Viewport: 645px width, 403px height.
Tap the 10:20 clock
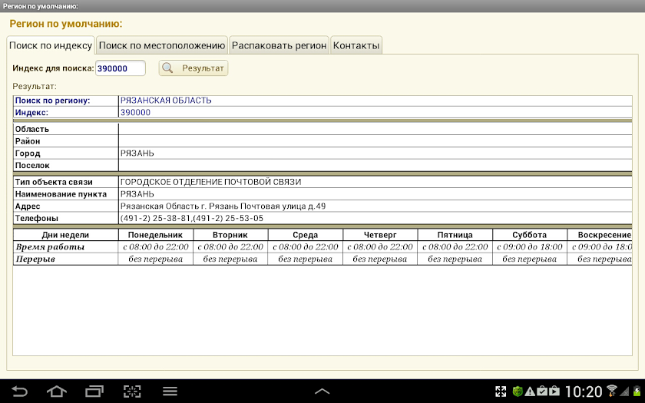584,391
